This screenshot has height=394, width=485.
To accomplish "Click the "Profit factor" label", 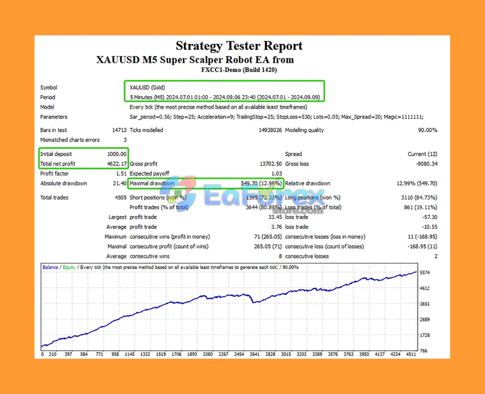I will click(x=55, y=174).
